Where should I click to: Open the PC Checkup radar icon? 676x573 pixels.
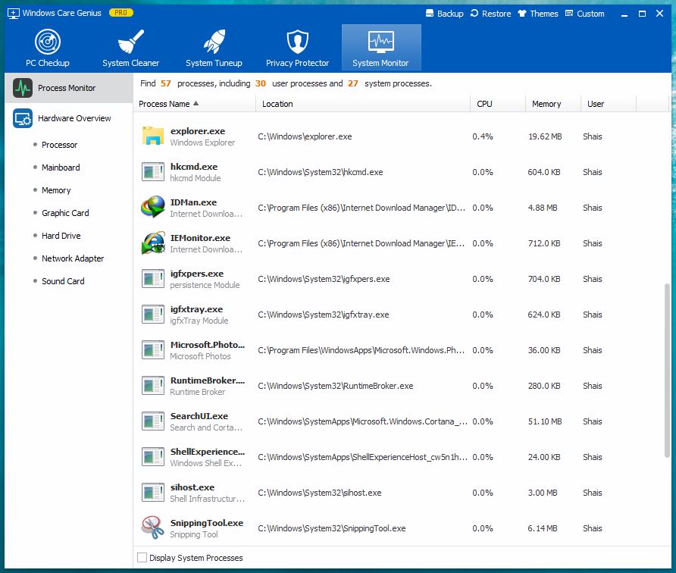(48, 42)
